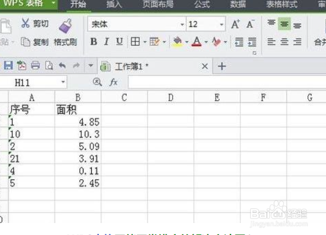Open alignment settings dialog launcher

click(254, 53)
